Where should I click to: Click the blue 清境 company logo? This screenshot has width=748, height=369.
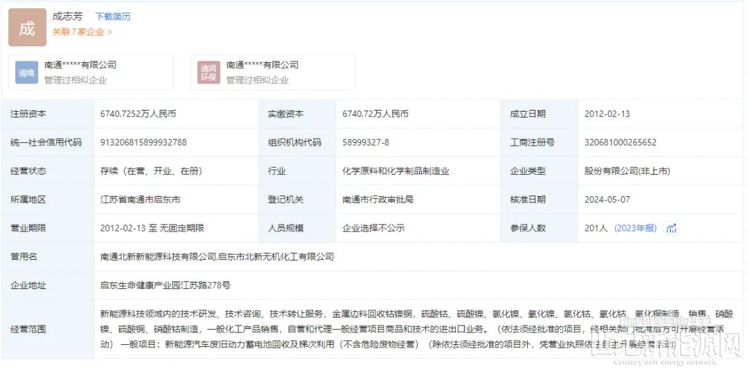point(26,73)
